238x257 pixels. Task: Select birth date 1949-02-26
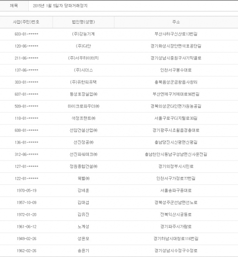[27, 239]
